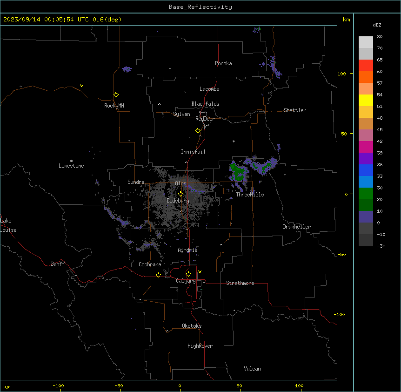
Task: Select the Banff town label
Action: coord(58,264)
